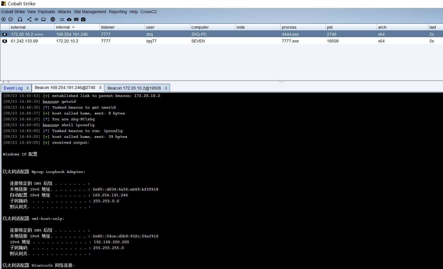The image size is (443, 269).
Task: Open the keystrokes keyboard icon
Action: (x=76, y=19)
